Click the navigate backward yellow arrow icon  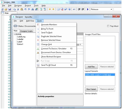pyautogui.click(x=50, y=9)
